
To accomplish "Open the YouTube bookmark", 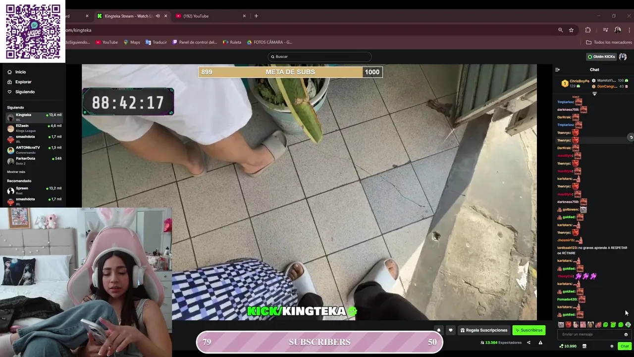I will coord(106,42).
